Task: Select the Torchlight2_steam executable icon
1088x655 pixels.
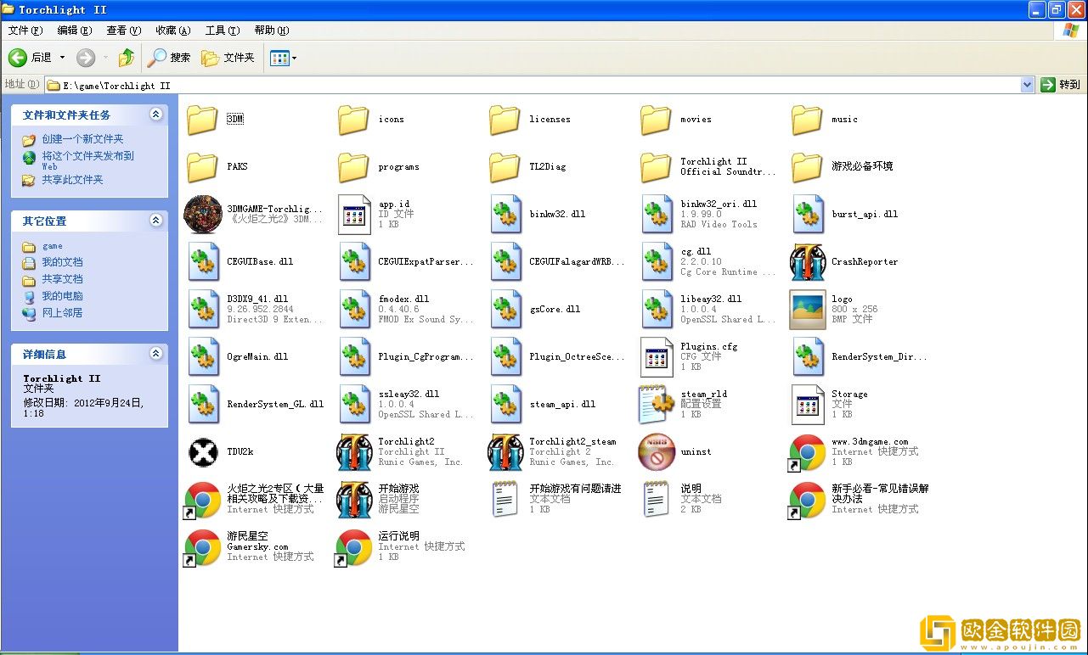Action: click(x=505, y=452)
